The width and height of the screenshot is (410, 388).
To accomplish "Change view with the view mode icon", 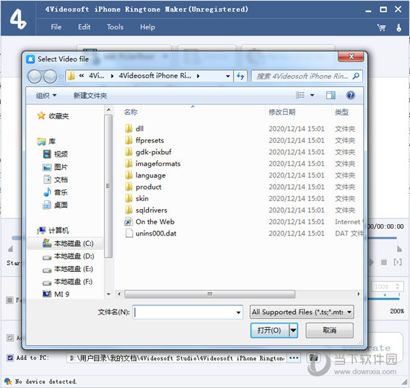I will coord(300,95).
